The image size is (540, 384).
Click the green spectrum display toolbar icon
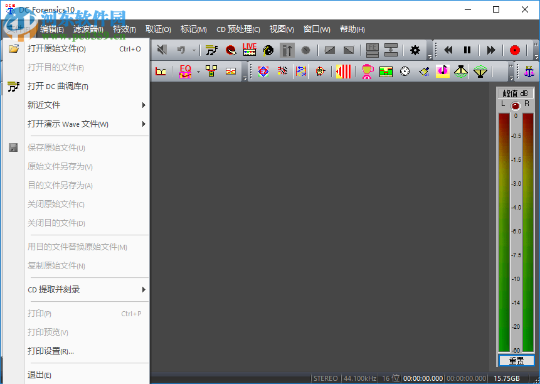click(386, 72)
